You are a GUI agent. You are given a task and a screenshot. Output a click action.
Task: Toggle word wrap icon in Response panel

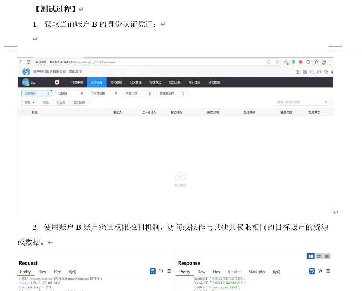[312, 271]
